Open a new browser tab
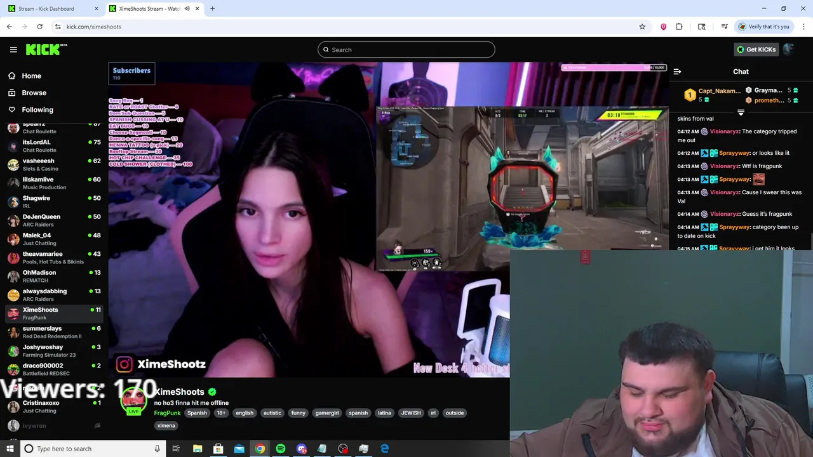The height and width of the screenshot is (457, 813). pos(212,9)
